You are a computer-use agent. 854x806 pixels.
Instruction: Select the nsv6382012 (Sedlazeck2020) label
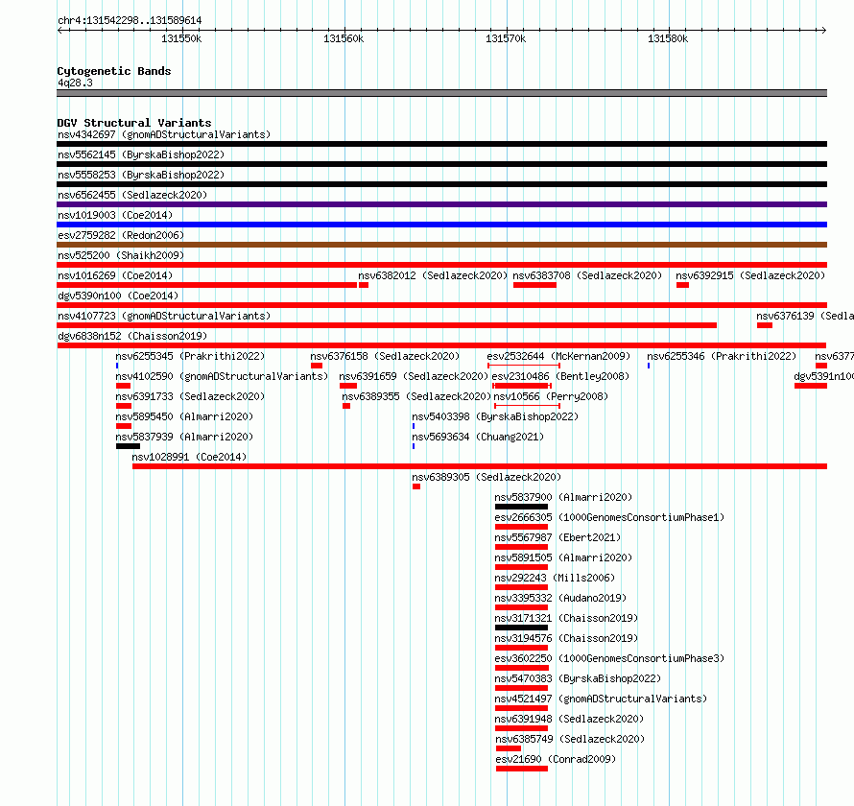(433, 275)
